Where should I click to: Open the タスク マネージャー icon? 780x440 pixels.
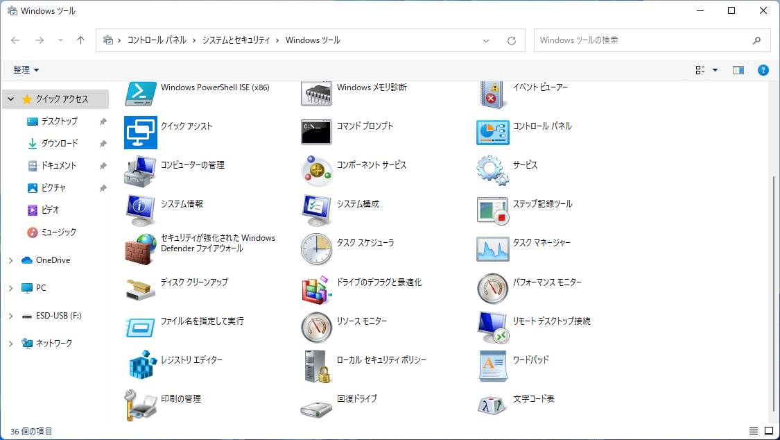492,249
